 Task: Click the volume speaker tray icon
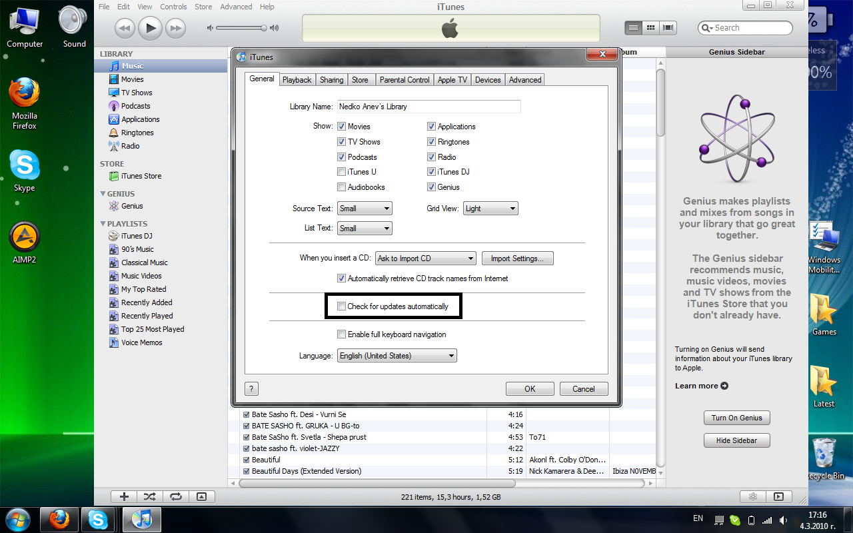tap(784, 520)
